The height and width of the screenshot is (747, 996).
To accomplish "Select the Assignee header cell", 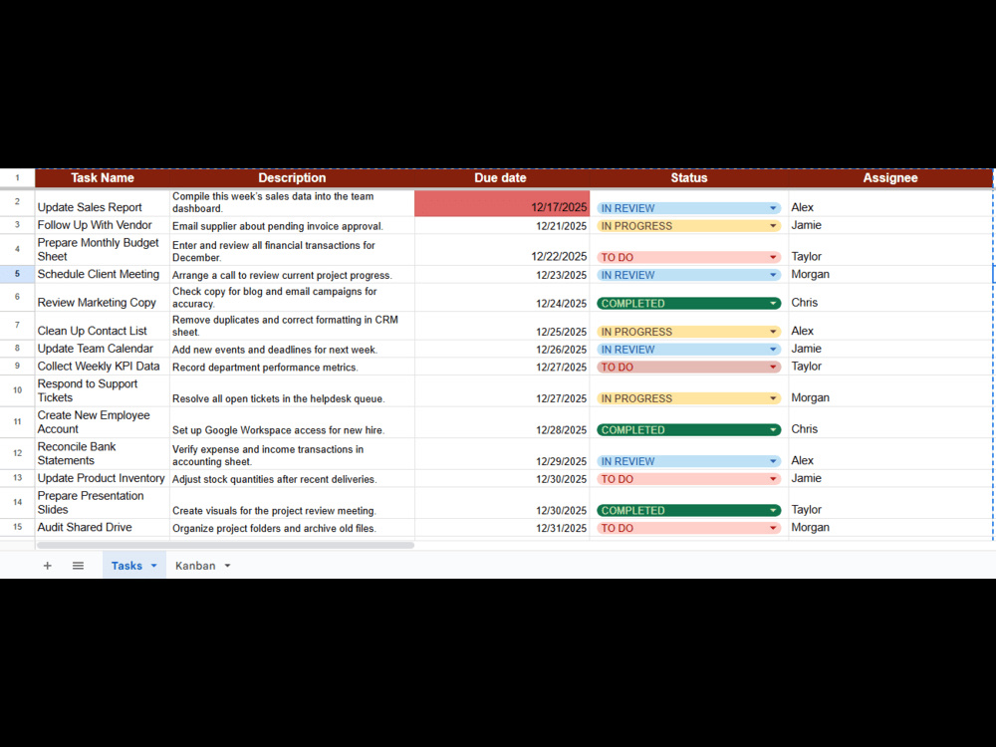I will (x=889, y=178).
